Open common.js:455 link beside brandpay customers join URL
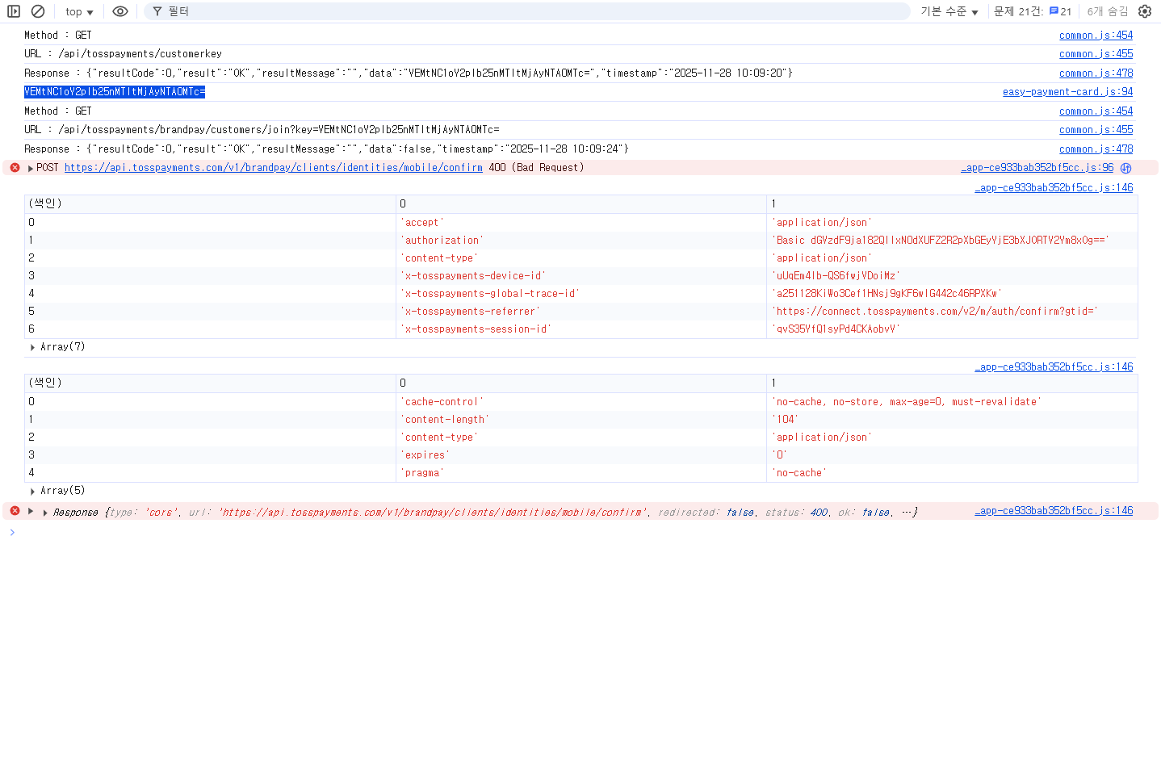 [1096, 130]
